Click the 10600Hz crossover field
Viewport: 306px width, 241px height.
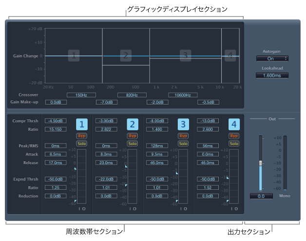coord(183,95)
